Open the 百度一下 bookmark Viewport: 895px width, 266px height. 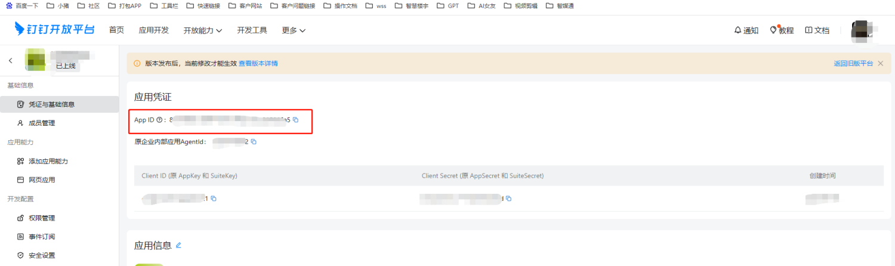pyautogui.click(x=23, y=6)
